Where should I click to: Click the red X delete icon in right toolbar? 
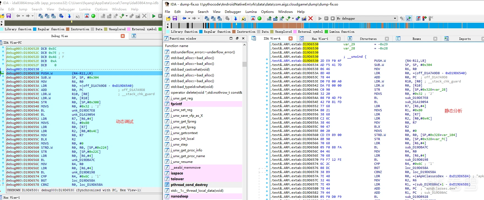[x=310, y=18]
